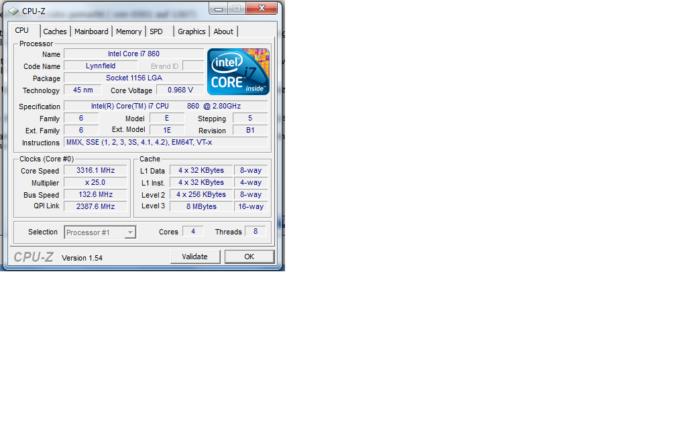This screenshot has width=676, height=422.
Task: Open the Processor #1 selection dropdown
Action: [100, 232]
